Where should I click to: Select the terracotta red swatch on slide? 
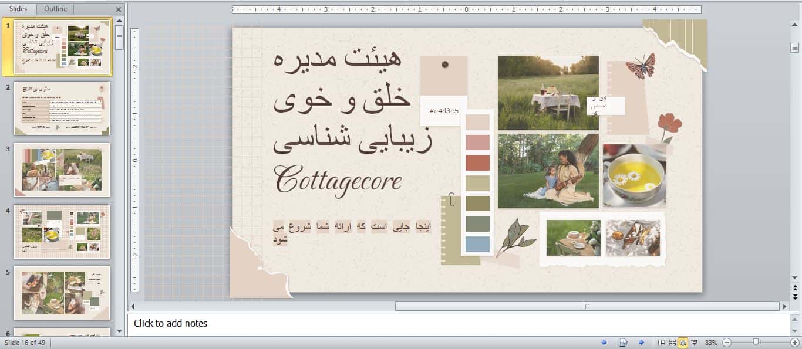pos(477,162)
